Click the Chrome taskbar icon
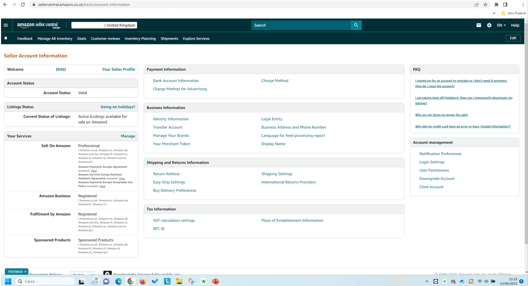Image resolution: width=528 pixels, height=286 pixels. 131,281
